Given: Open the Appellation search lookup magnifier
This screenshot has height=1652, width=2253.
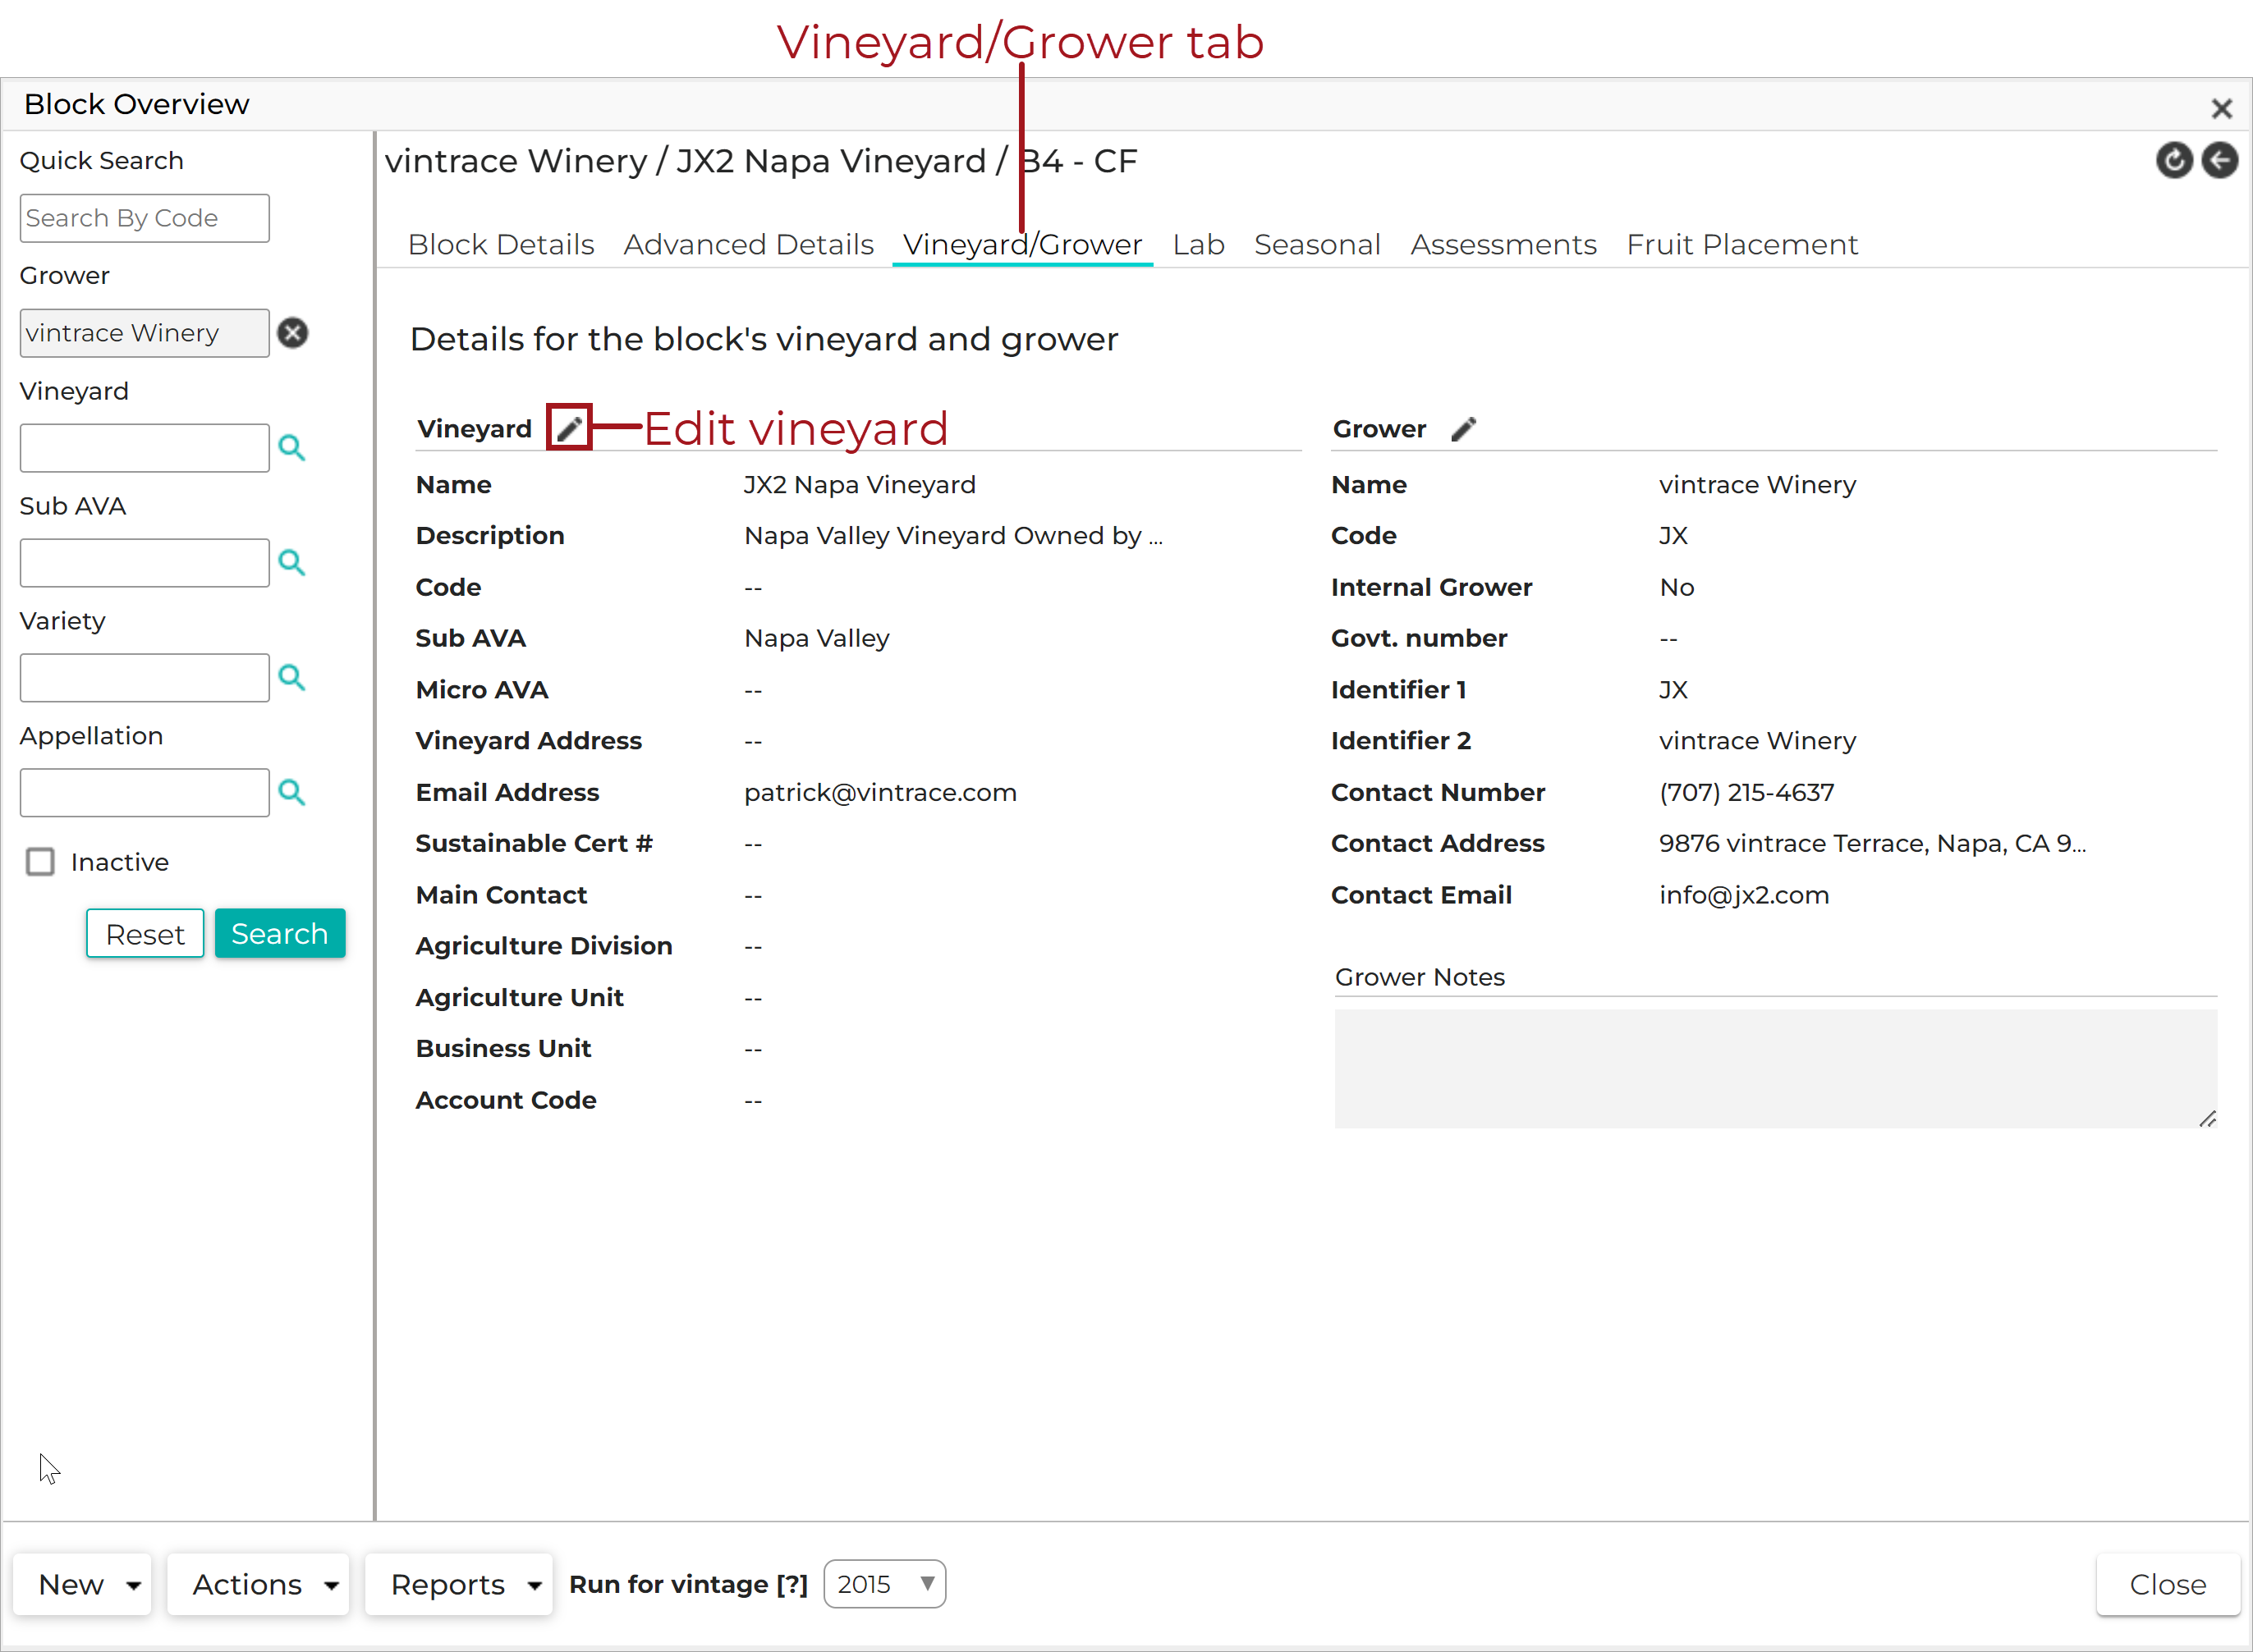Looking at the screenshot, I should pos(291,792).
